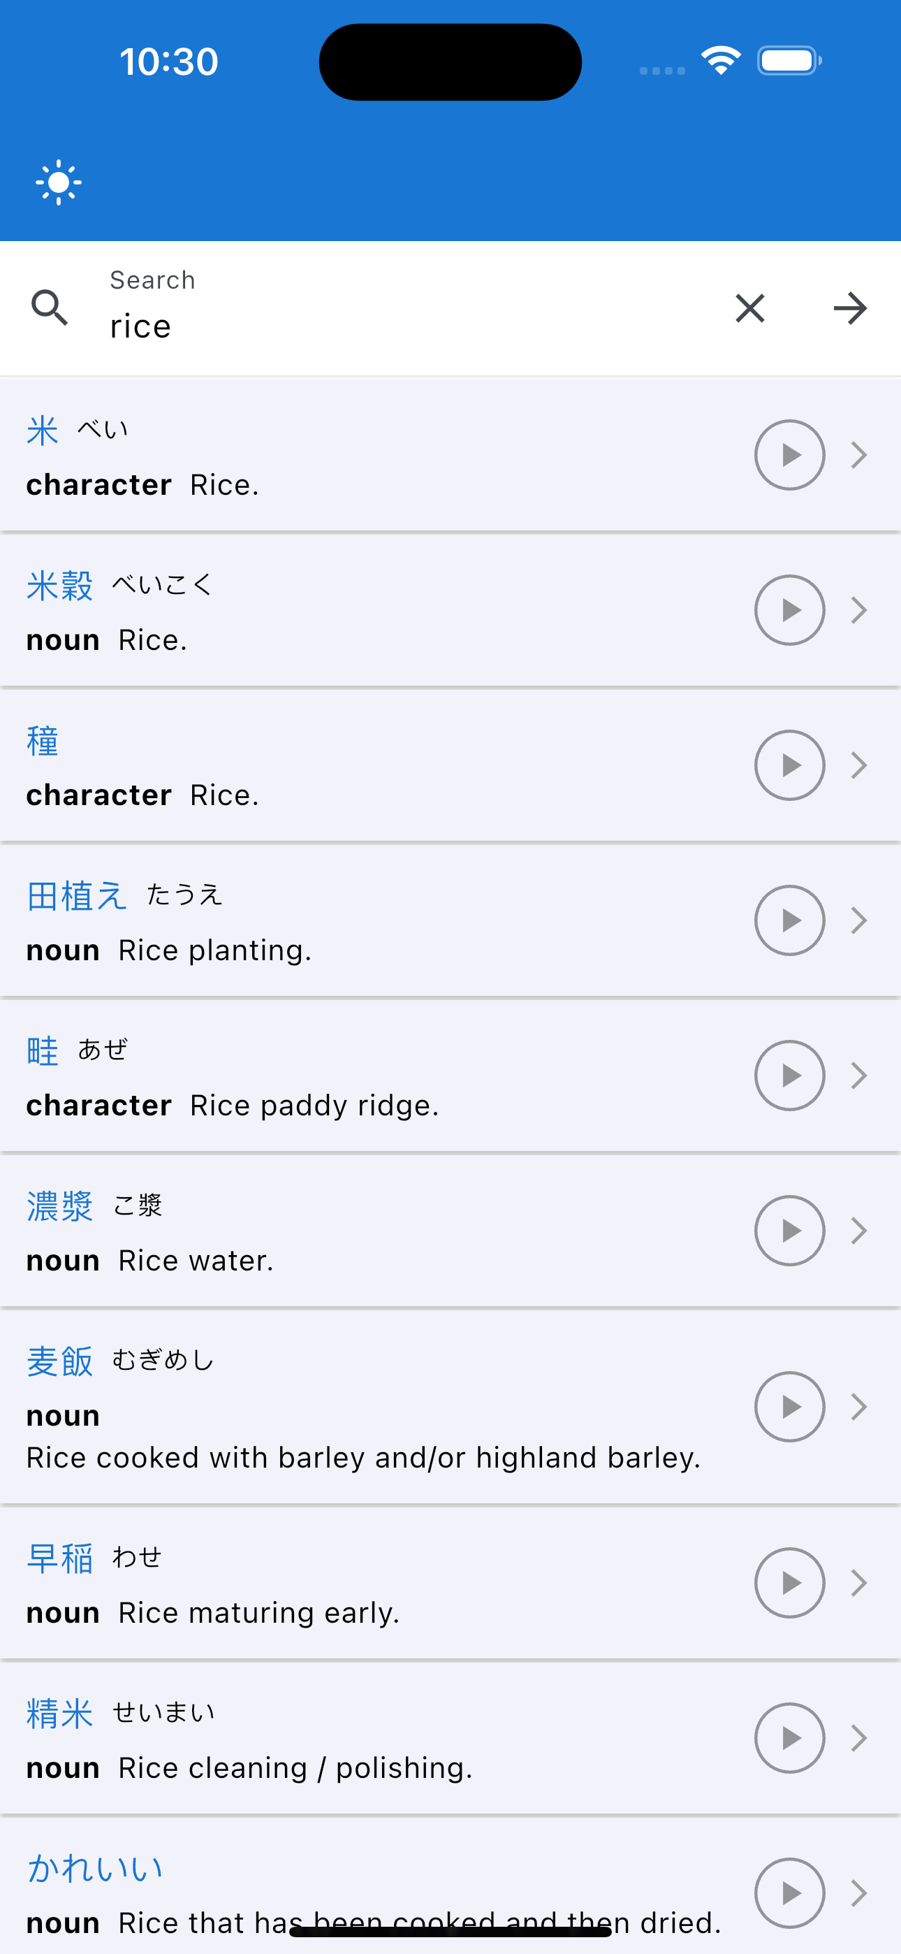
Task: Tap the magnifying glass search icon
Action: click(50, 308)
